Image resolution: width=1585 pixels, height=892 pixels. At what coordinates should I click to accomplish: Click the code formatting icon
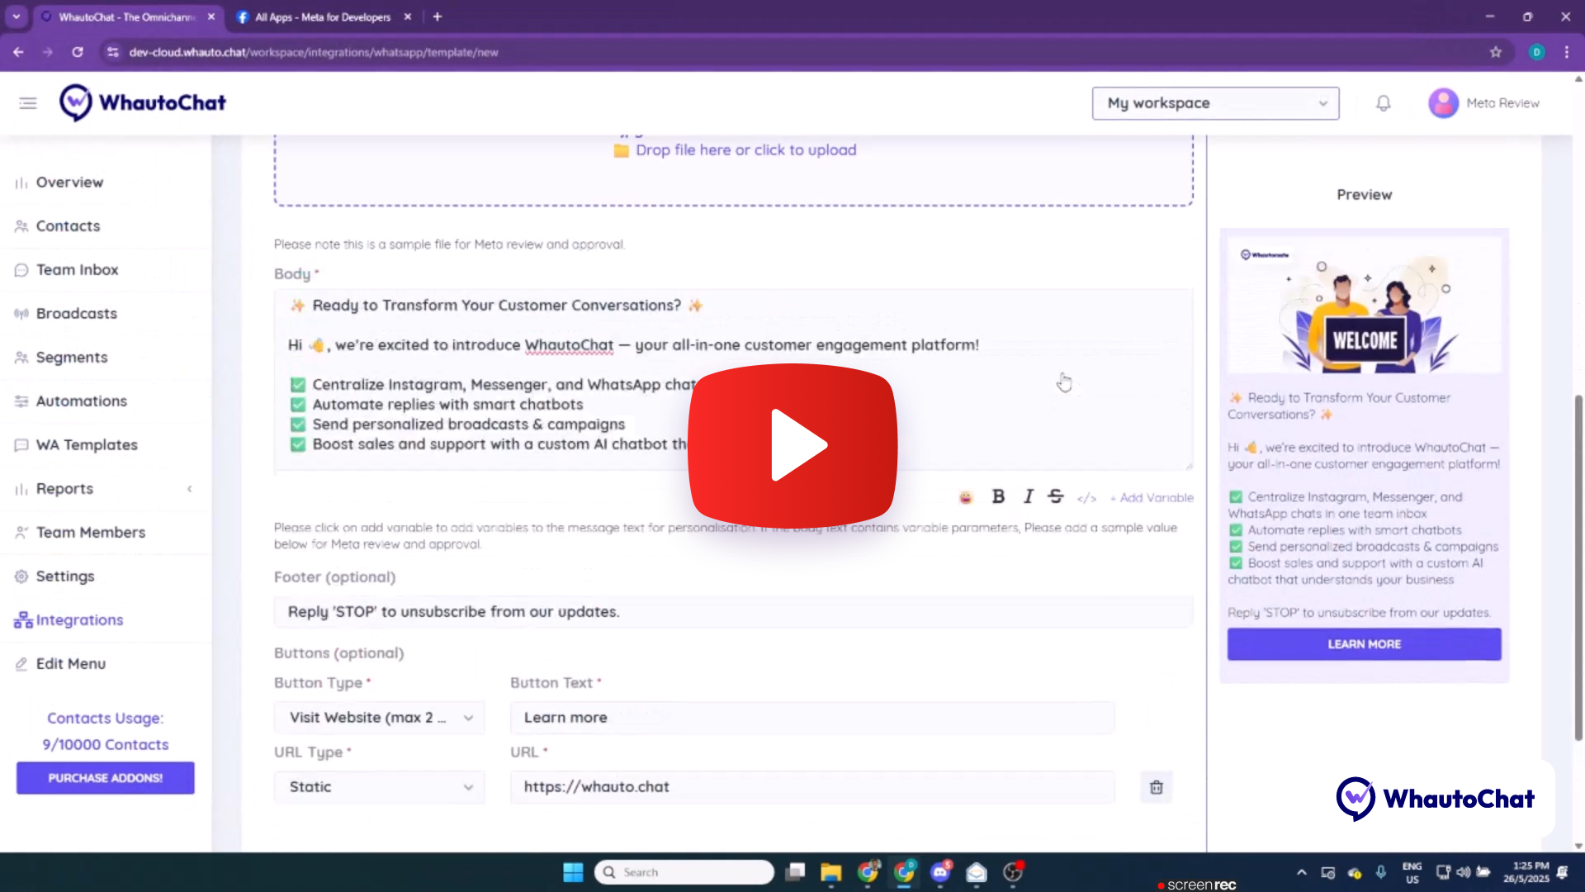pos(1086,498)
